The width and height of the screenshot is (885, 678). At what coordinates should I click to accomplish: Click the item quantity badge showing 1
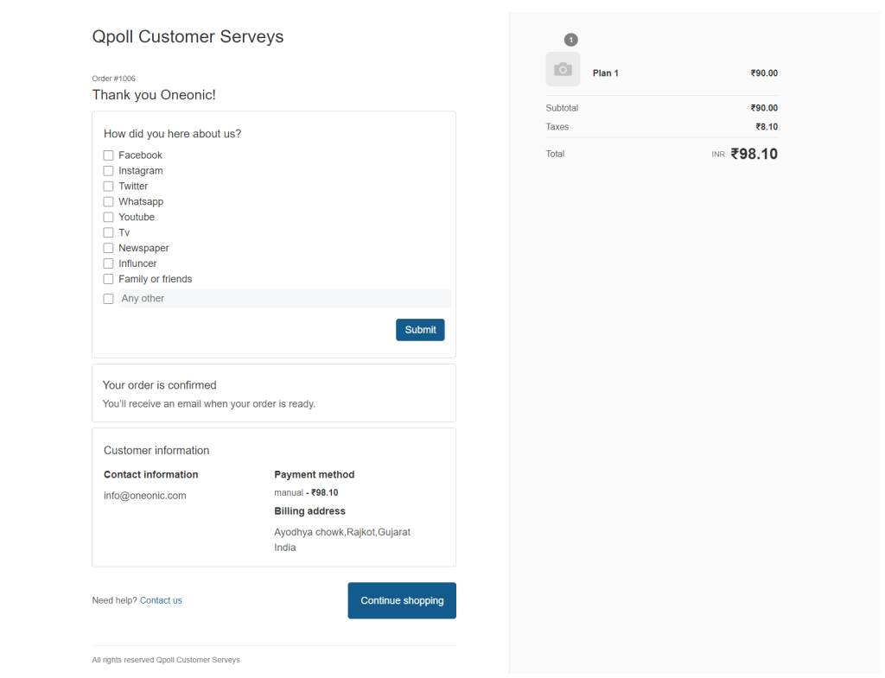(571, 40)
